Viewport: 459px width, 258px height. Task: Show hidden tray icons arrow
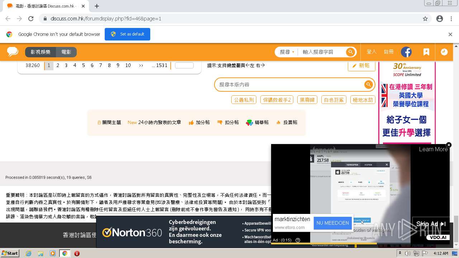400,253
